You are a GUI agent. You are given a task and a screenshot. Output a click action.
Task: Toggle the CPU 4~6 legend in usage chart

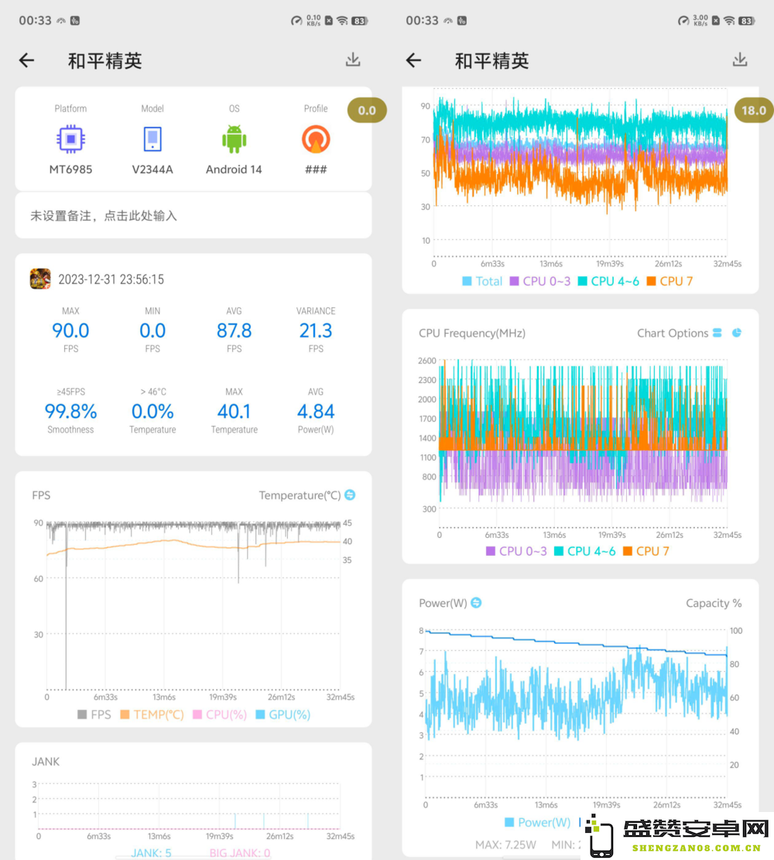pos(608,281)
